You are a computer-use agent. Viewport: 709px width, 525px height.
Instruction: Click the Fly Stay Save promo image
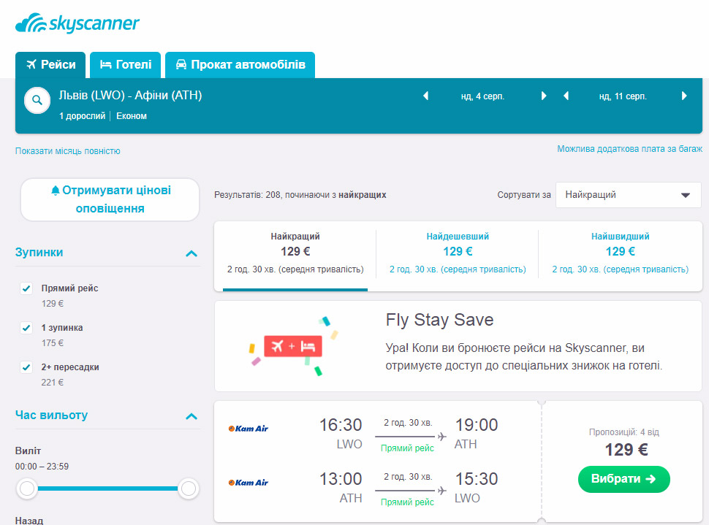coord(293,346)
